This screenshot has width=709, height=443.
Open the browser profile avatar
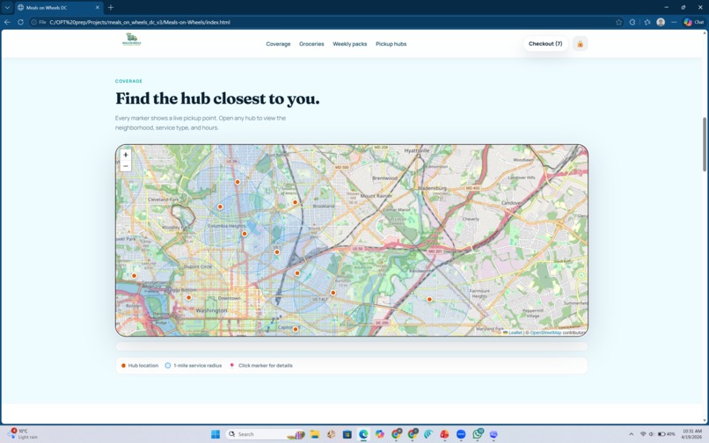pyautogui.click(x=661, y=22)
